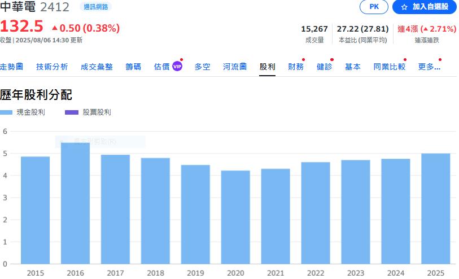Toggle 現金股利 legend series

pyautogui.click(x=23, y=112)
